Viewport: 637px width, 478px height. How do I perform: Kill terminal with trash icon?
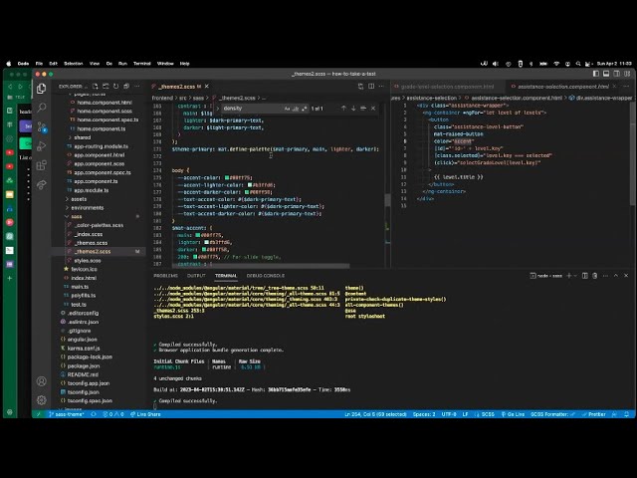(x=595, y=276)
